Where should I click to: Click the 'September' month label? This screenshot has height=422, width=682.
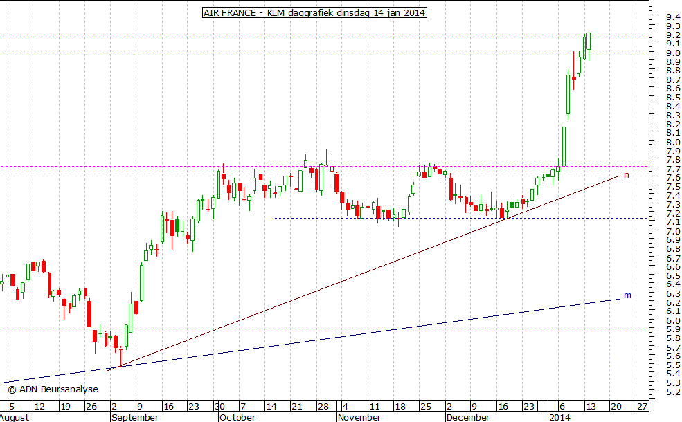(x=135, y=417)
